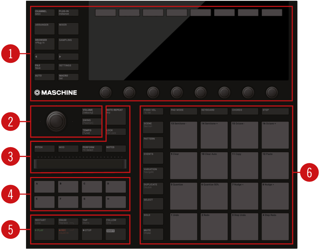
Task: Enable the FIXED VEL button
Action: coord(153,111)
